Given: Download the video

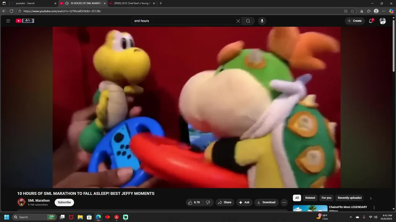Looking at the screenshot, I should click(x=267, y=202).
